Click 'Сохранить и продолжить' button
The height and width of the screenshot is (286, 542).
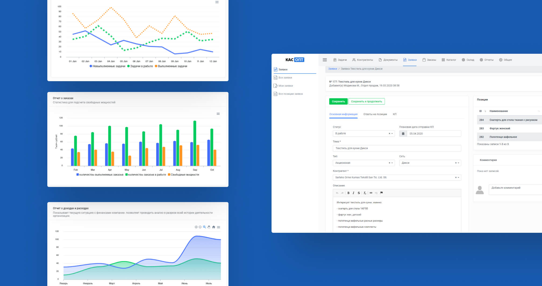(x=366, y=102)
